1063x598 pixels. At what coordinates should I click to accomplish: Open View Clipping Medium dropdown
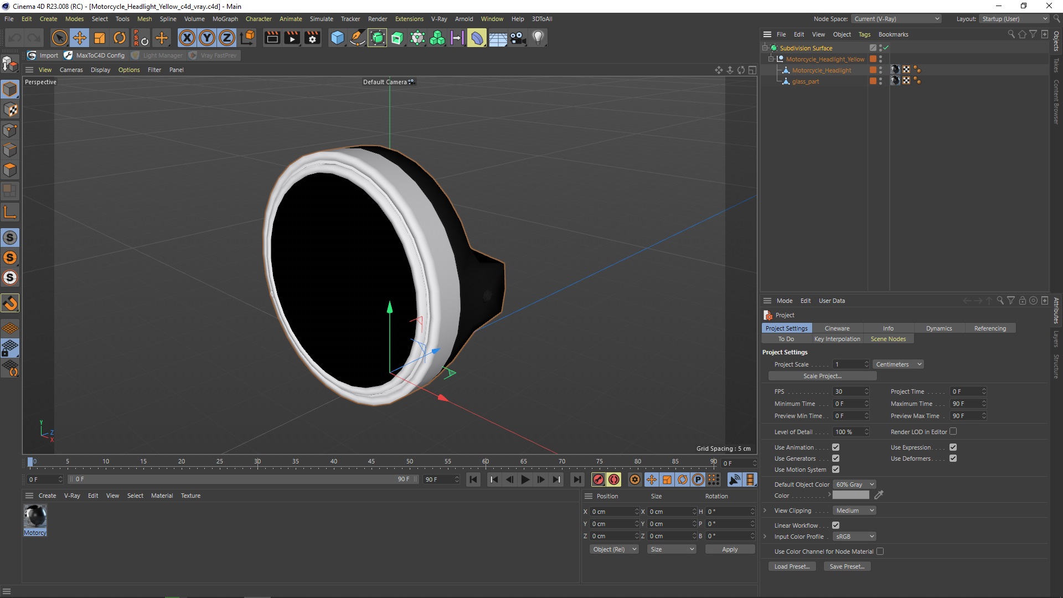click(x=854, y=511)
